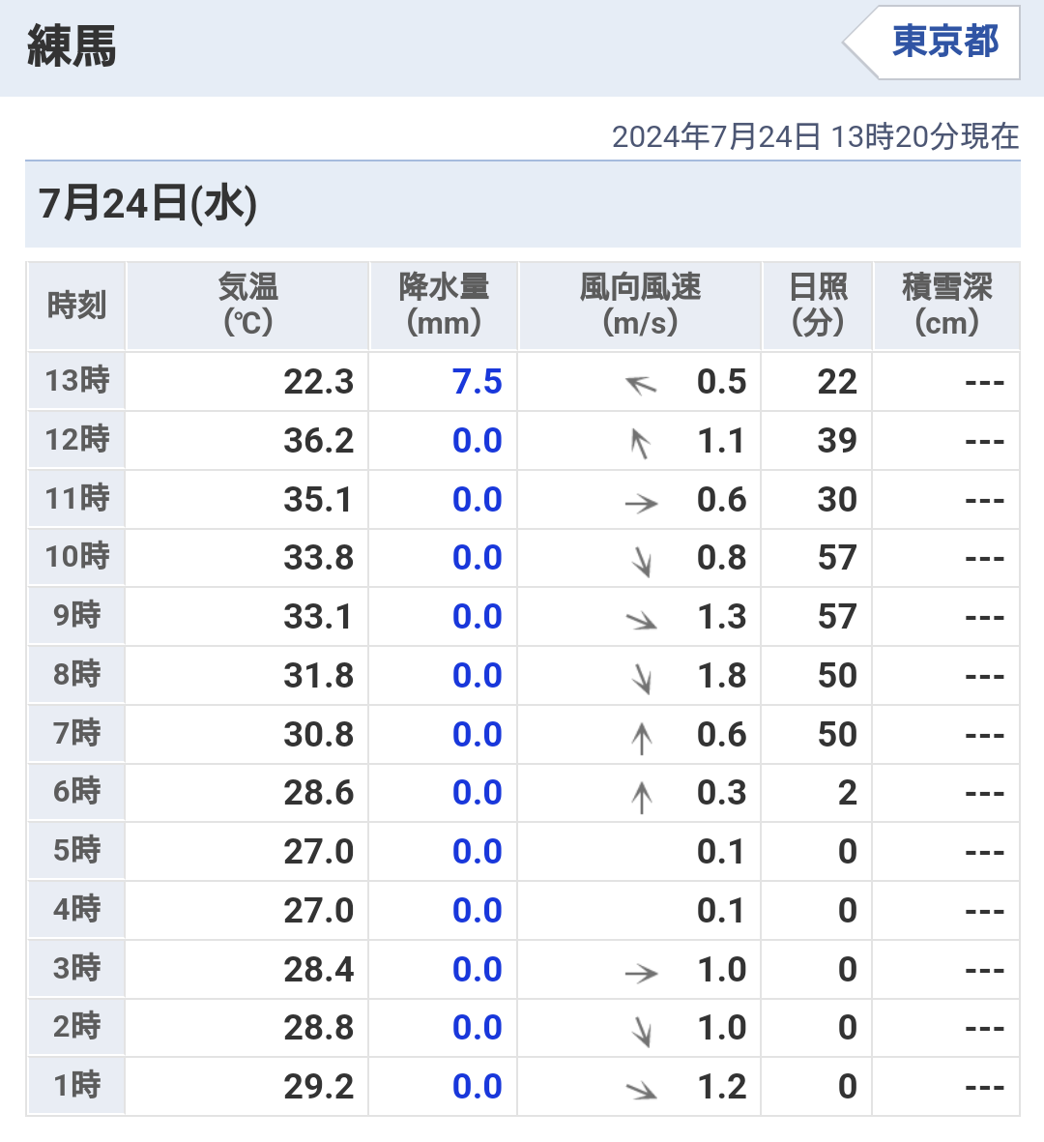The height and width of the screenshot is (1142, 1044).
Task: Click the 3時 time cell
Action: (x=76, y=969)
